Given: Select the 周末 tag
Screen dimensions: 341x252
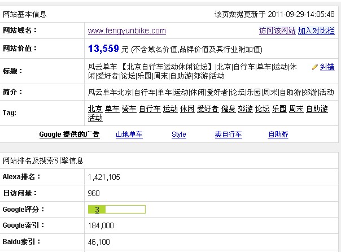Looking at the screenshot, I should [x=296, y=109].
